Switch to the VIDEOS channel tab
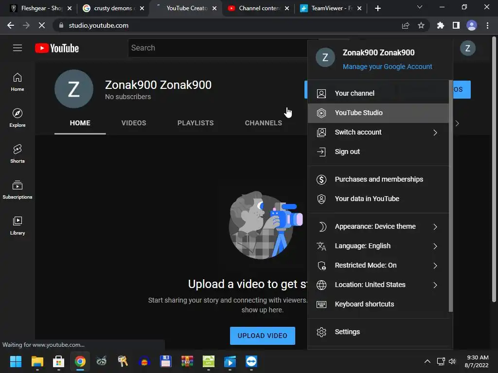498x373 pixels. (134, 123)
